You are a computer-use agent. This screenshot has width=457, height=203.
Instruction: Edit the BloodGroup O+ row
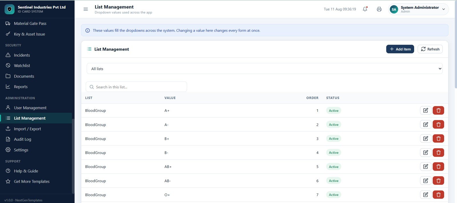coord(426,195)
